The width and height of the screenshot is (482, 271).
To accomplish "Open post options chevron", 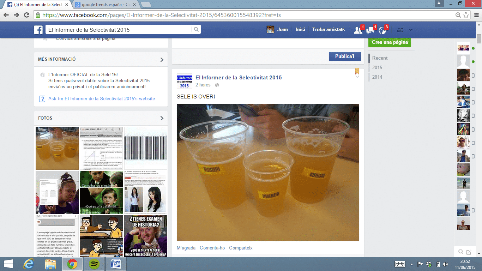I will tap(357, 77).
